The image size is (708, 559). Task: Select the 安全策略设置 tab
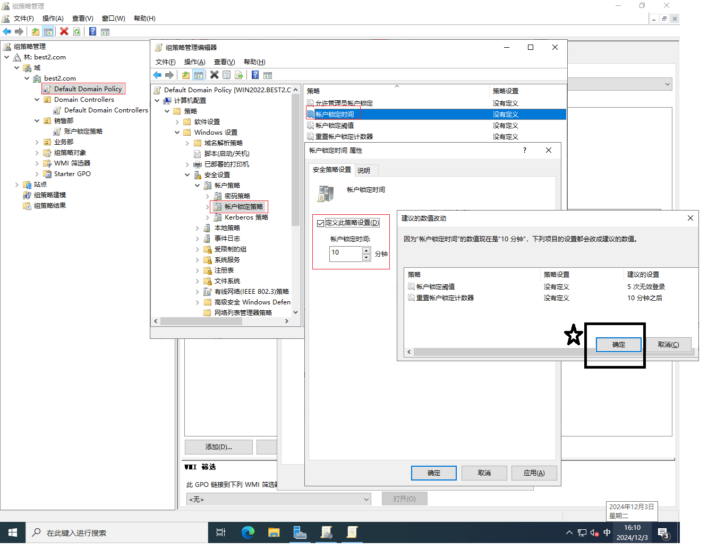click(332, 170)
